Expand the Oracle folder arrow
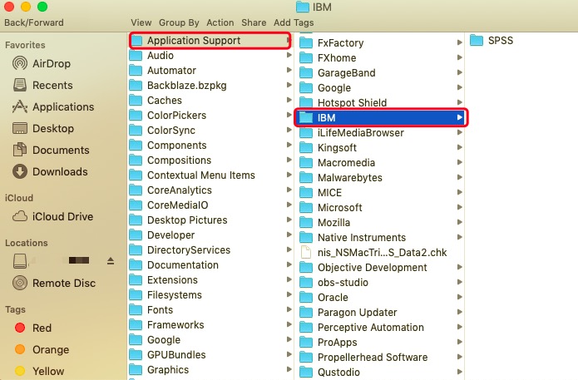 tap(459, 297)
